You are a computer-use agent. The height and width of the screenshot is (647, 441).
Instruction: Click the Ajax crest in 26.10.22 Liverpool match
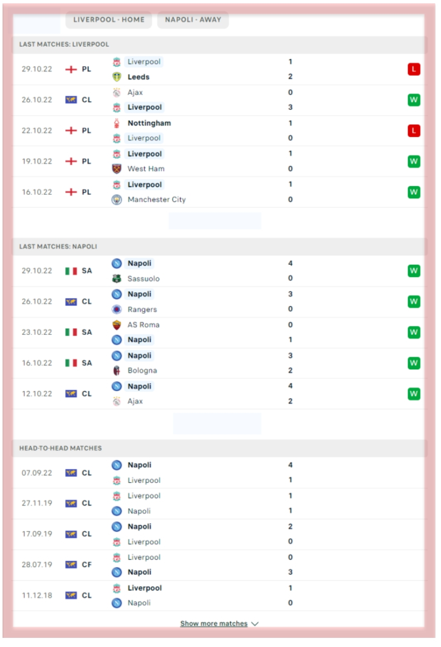click(x=117, y=92)
